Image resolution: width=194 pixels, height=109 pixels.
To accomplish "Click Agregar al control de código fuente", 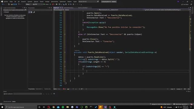I will [161, 104].
